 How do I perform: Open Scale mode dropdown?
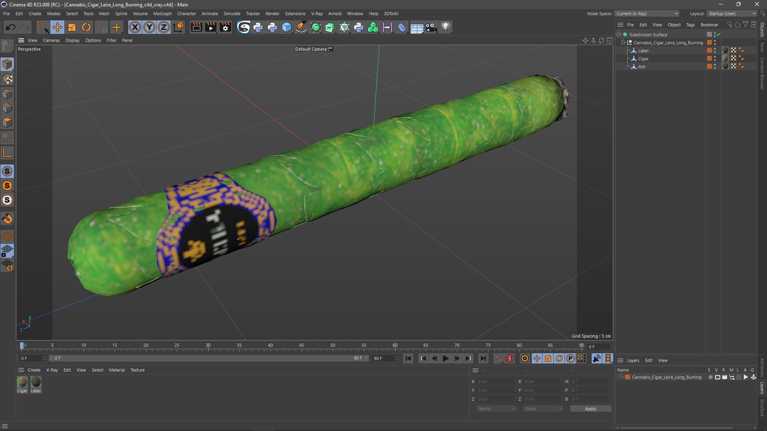(543, 409)
